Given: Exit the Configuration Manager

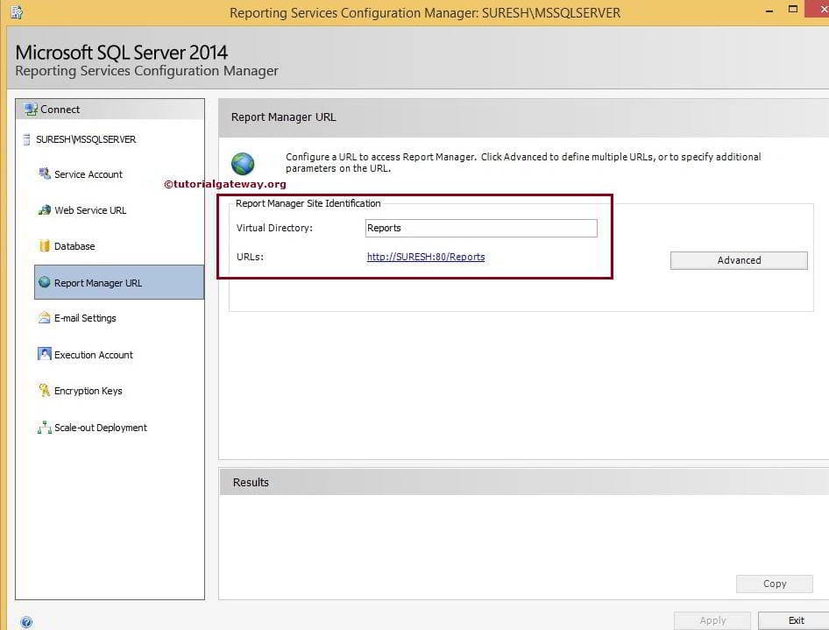Looking at the screenshot, I should click(x=796, y=620).
